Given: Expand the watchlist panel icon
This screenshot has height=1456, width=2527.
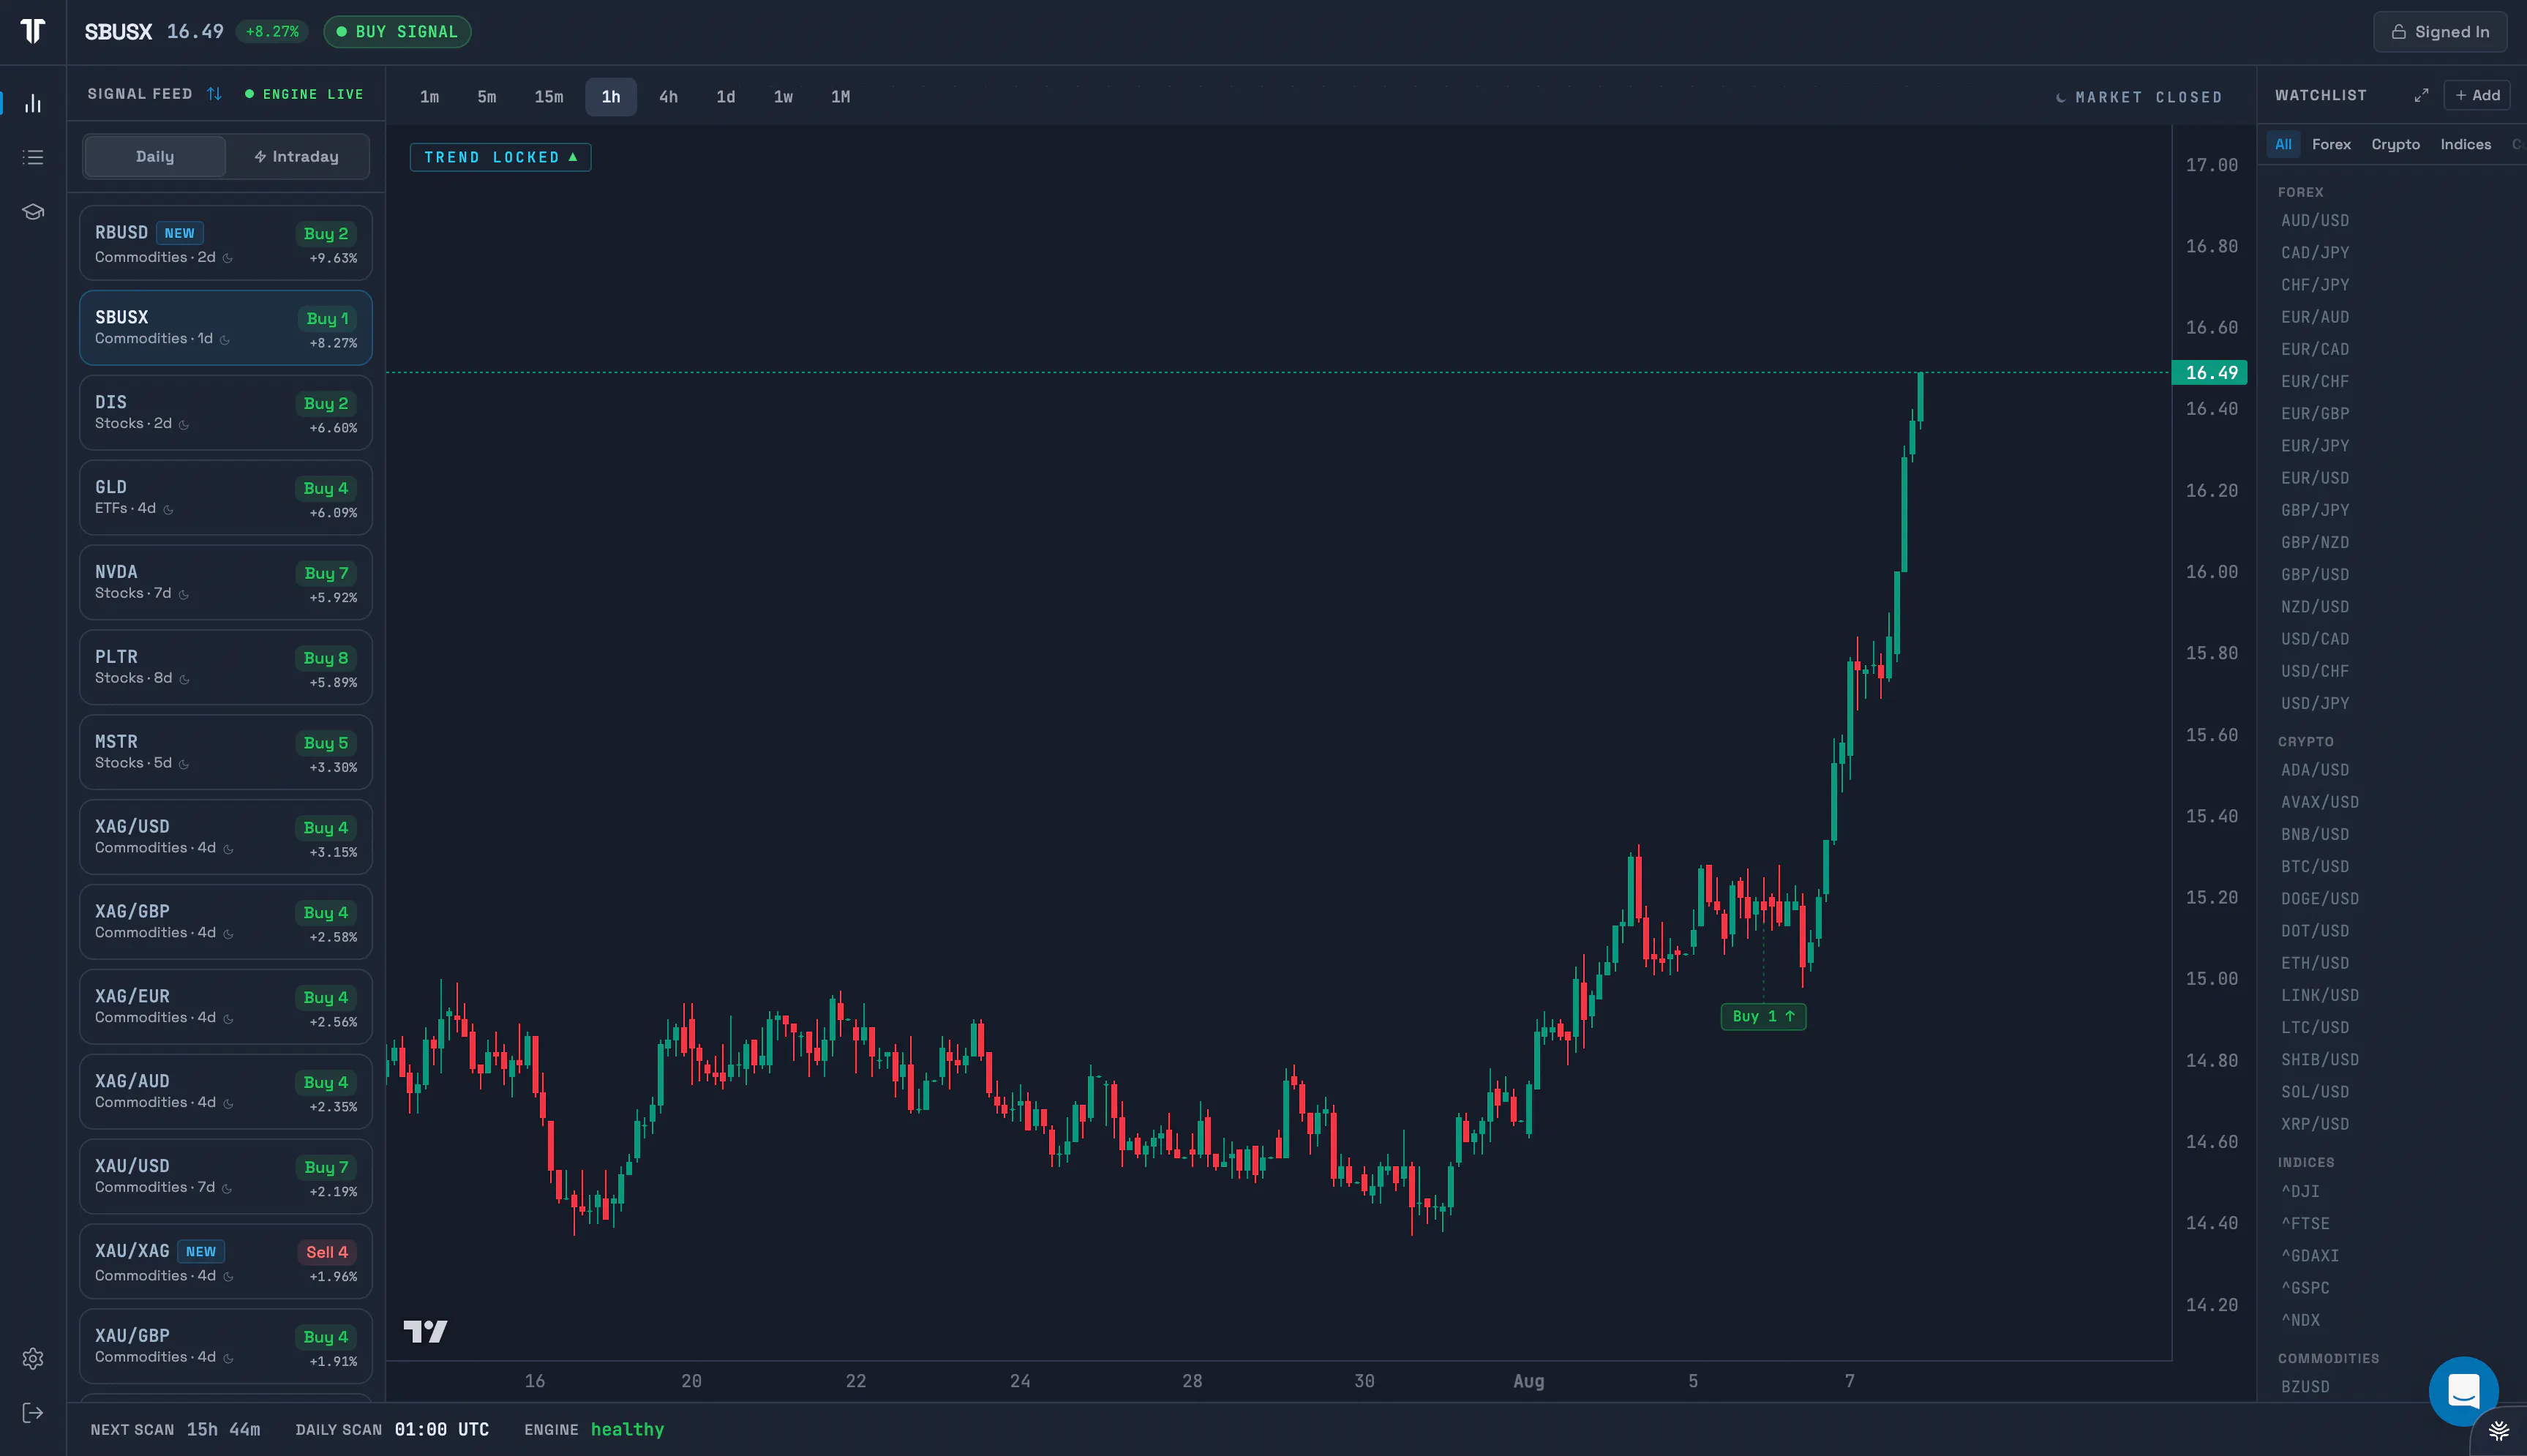Looking at the screenshot, I should [x=2421, y=95].
